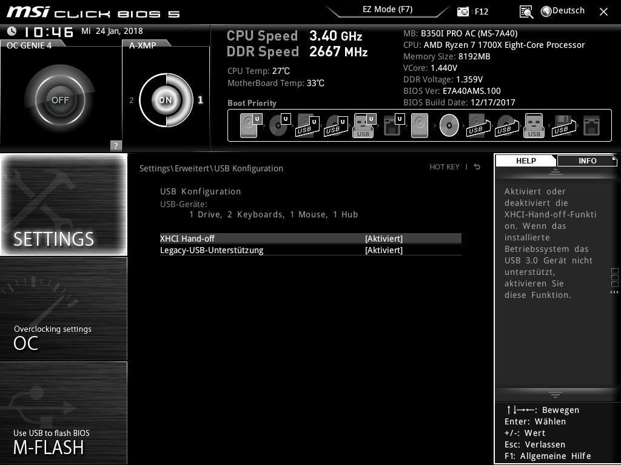Click the Settings\Erweitert\USB Konfiguration breadcrumb

(211, 168)
